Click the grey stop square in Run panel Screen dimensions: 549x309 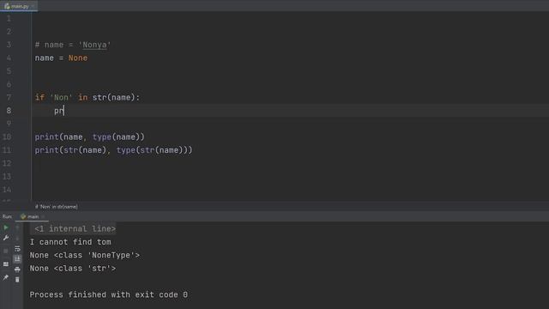tap(6, 251)
